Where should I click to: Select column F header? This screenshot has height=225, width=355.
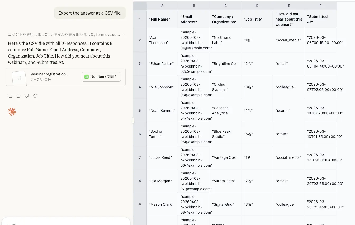[x=321, y=6]
